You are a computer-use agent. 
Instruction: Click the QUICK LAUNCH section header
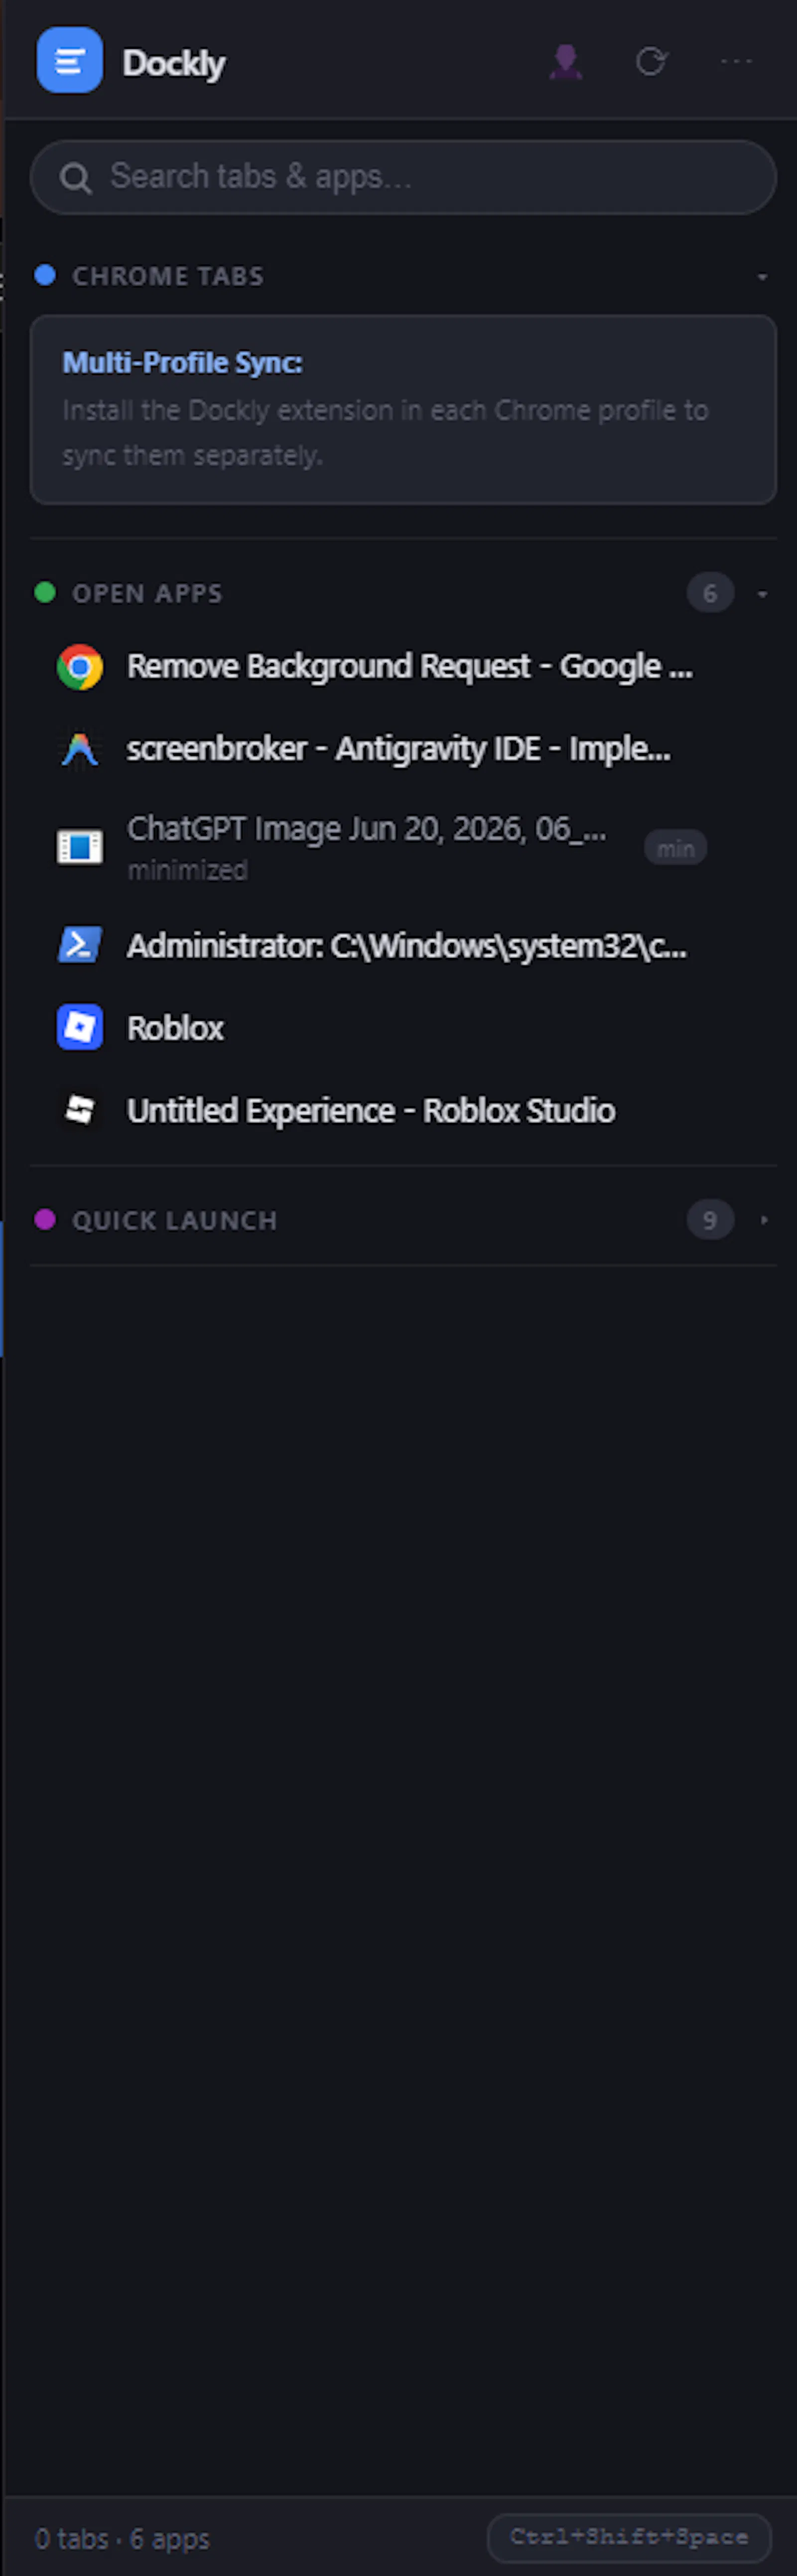[x=174, y=1220]
